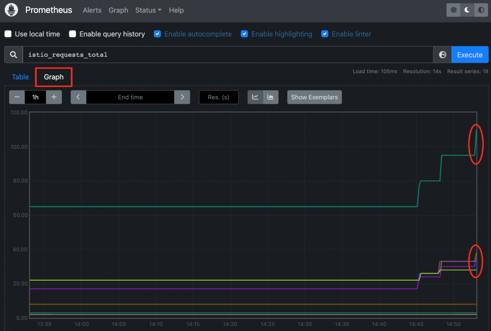Viewport: 491px width, 331px height.
Task: Focus the istio_requests_total query field
Action: 228,55
